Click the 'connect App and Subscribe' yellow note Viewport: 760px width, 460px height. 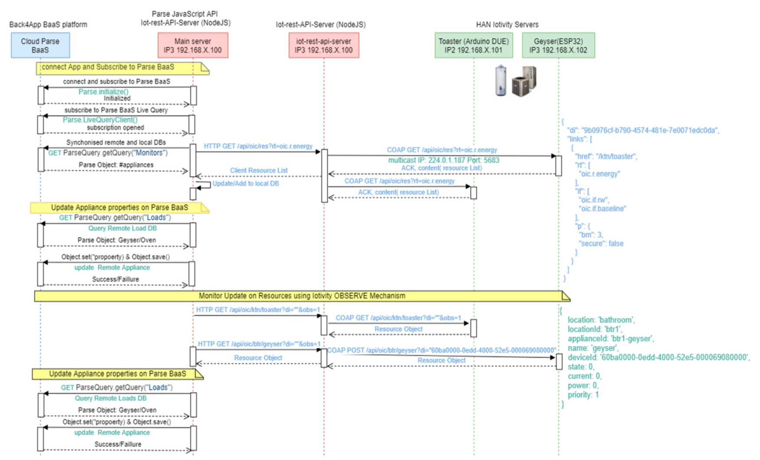[123, 68]
